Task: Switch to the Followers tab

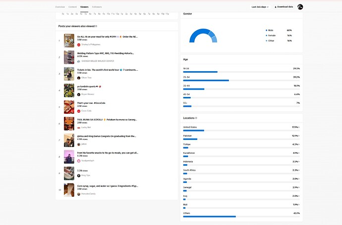Action: point(97,7)
